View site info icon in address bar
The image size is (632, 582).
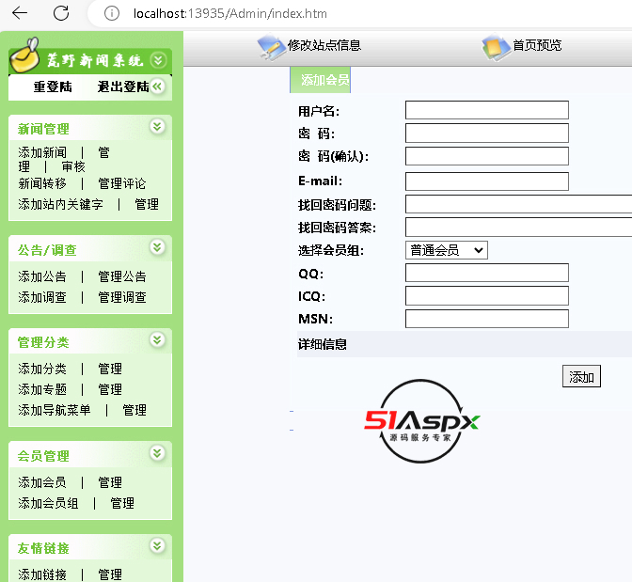(x=112, y=13)
